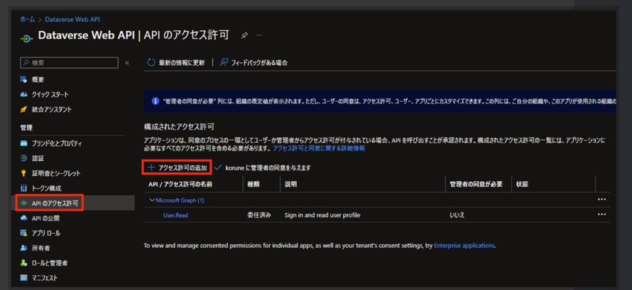Open 証明書とシークレット in the sidebar
This screenshot has width=632, height=290.
pos(56,173)
